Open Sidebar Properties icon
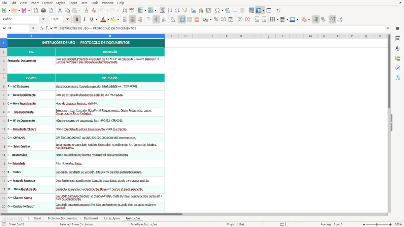The height and width of the screenshot is (227, 404). tap(398, 39)
